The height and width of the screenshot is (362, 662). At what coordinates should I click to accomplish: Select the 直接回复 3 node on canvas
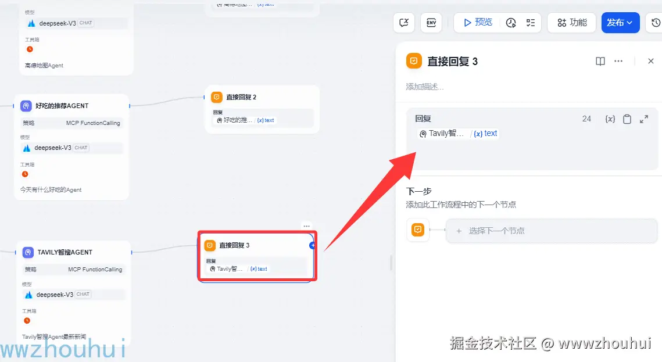256,256
